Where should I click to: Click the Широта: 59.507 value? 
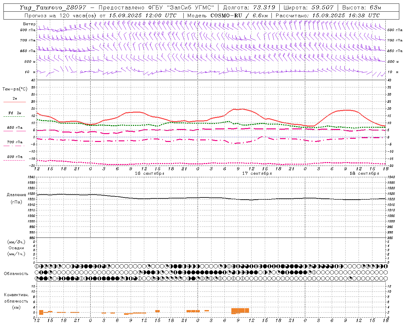308,8
